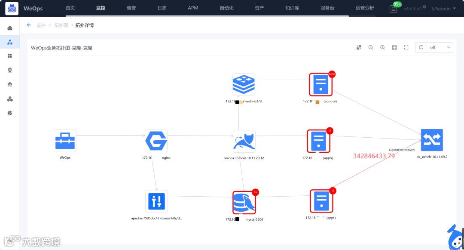This screenshot has width=464, height=250.
Task: Open the dashboard sidebar icon
Action: 10,28
